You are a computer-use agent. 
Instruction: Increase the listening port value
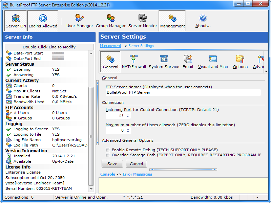pyautogui.click(x=128, y=114)
